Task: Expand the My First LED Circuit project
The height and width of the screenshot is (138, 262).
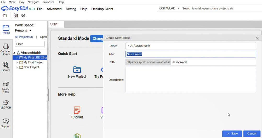Action: click(17, 58)
